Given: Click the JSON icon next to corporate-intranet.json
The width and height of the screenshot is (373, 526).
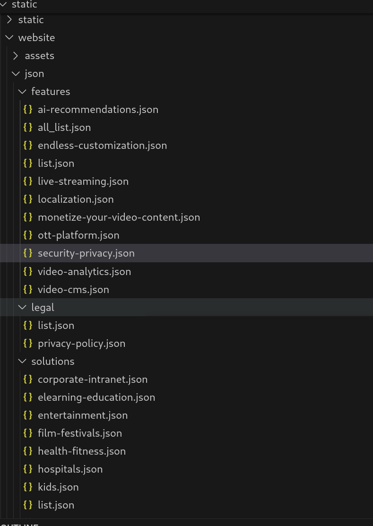Looking at the screenshot, I should click(x=28, y=379).
